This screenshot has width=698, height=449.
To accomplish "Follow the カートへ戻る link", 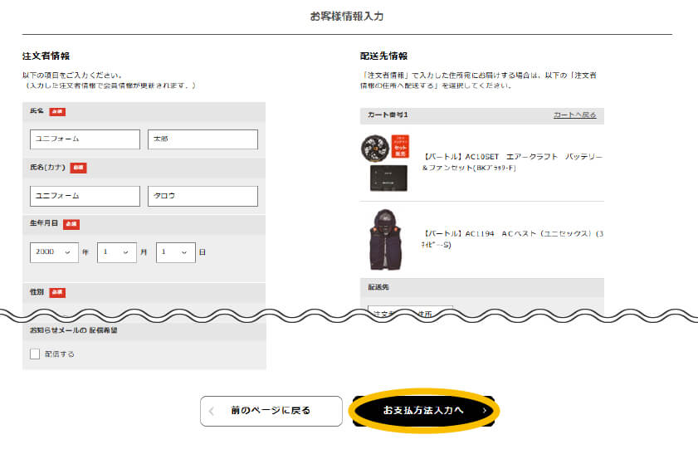I will pyautogui.click(x=574, y=115).
